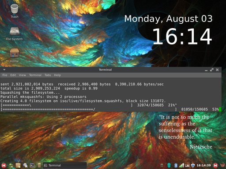Launch the package installer box icon in the panel
Screen dimensions: 226x169
point(18,165)
